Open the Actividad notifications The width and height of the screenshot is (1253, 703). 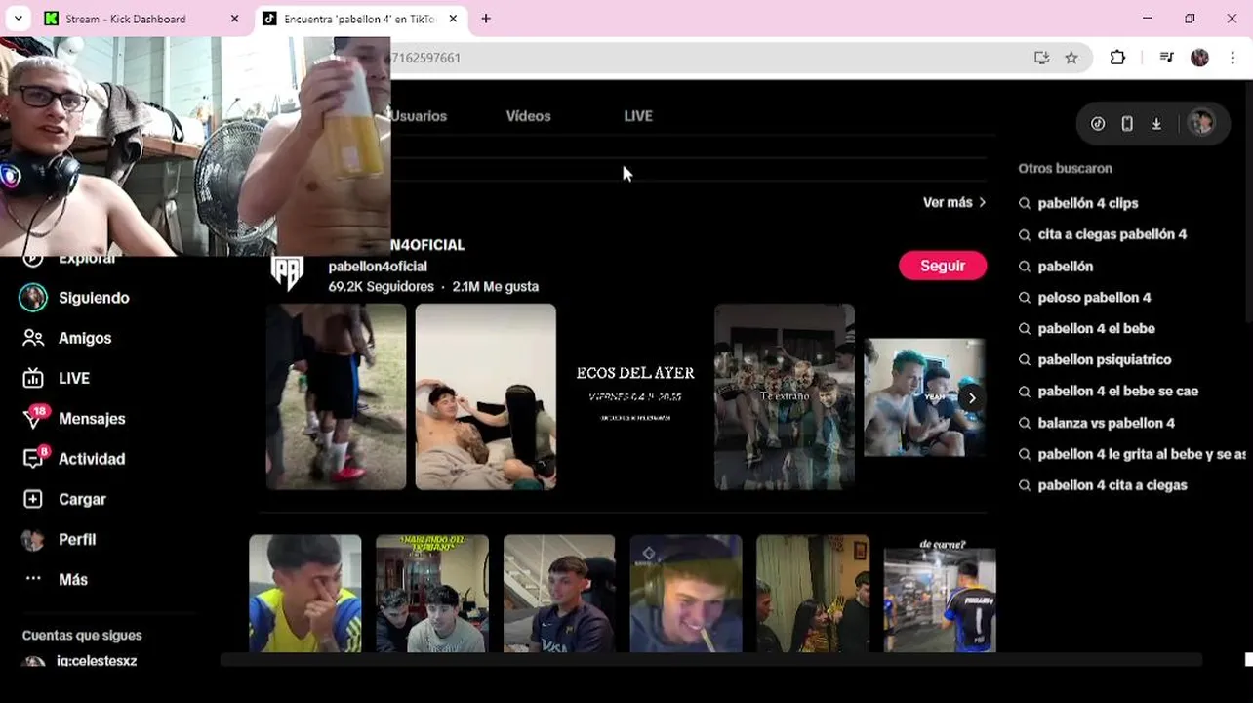point(74,459)
